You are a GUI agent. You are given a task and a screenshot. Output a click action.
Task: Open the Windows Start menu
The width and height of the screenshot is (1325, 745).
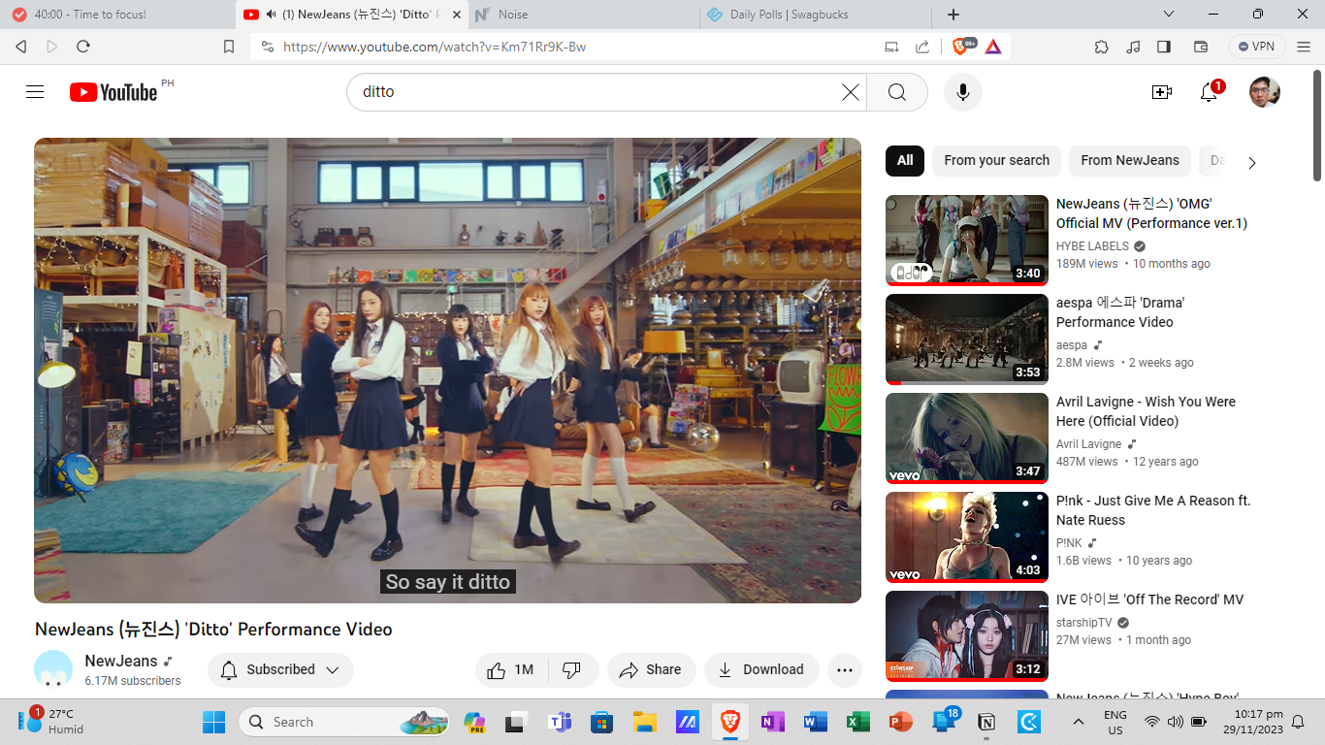point(213,722)
